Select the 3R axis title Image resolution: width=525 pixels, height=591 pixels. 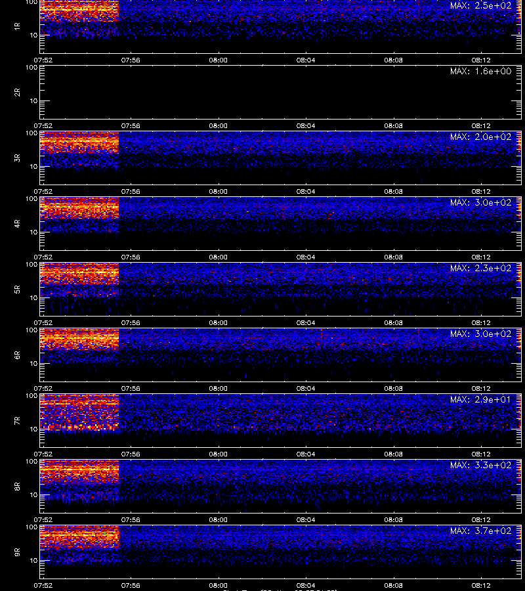tap(17, 158)
